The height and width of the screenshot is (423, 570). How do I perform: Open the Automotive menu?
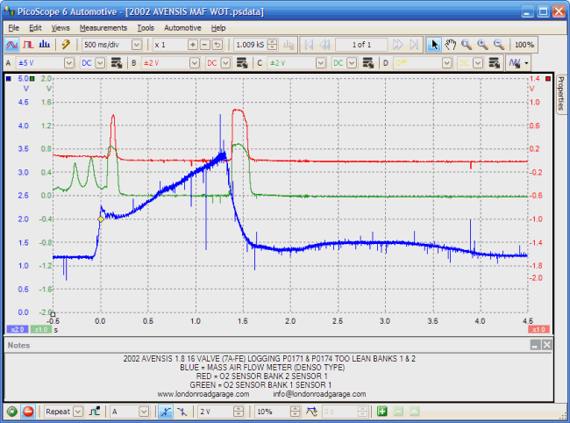point(182,27)
